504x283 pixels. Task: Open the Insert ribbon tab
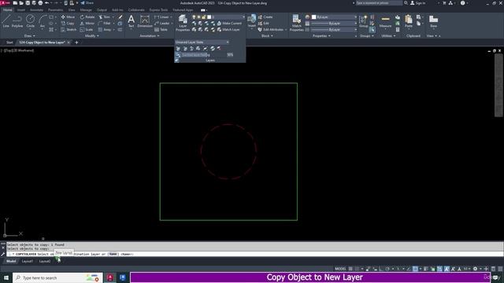[x=21, y=10]
